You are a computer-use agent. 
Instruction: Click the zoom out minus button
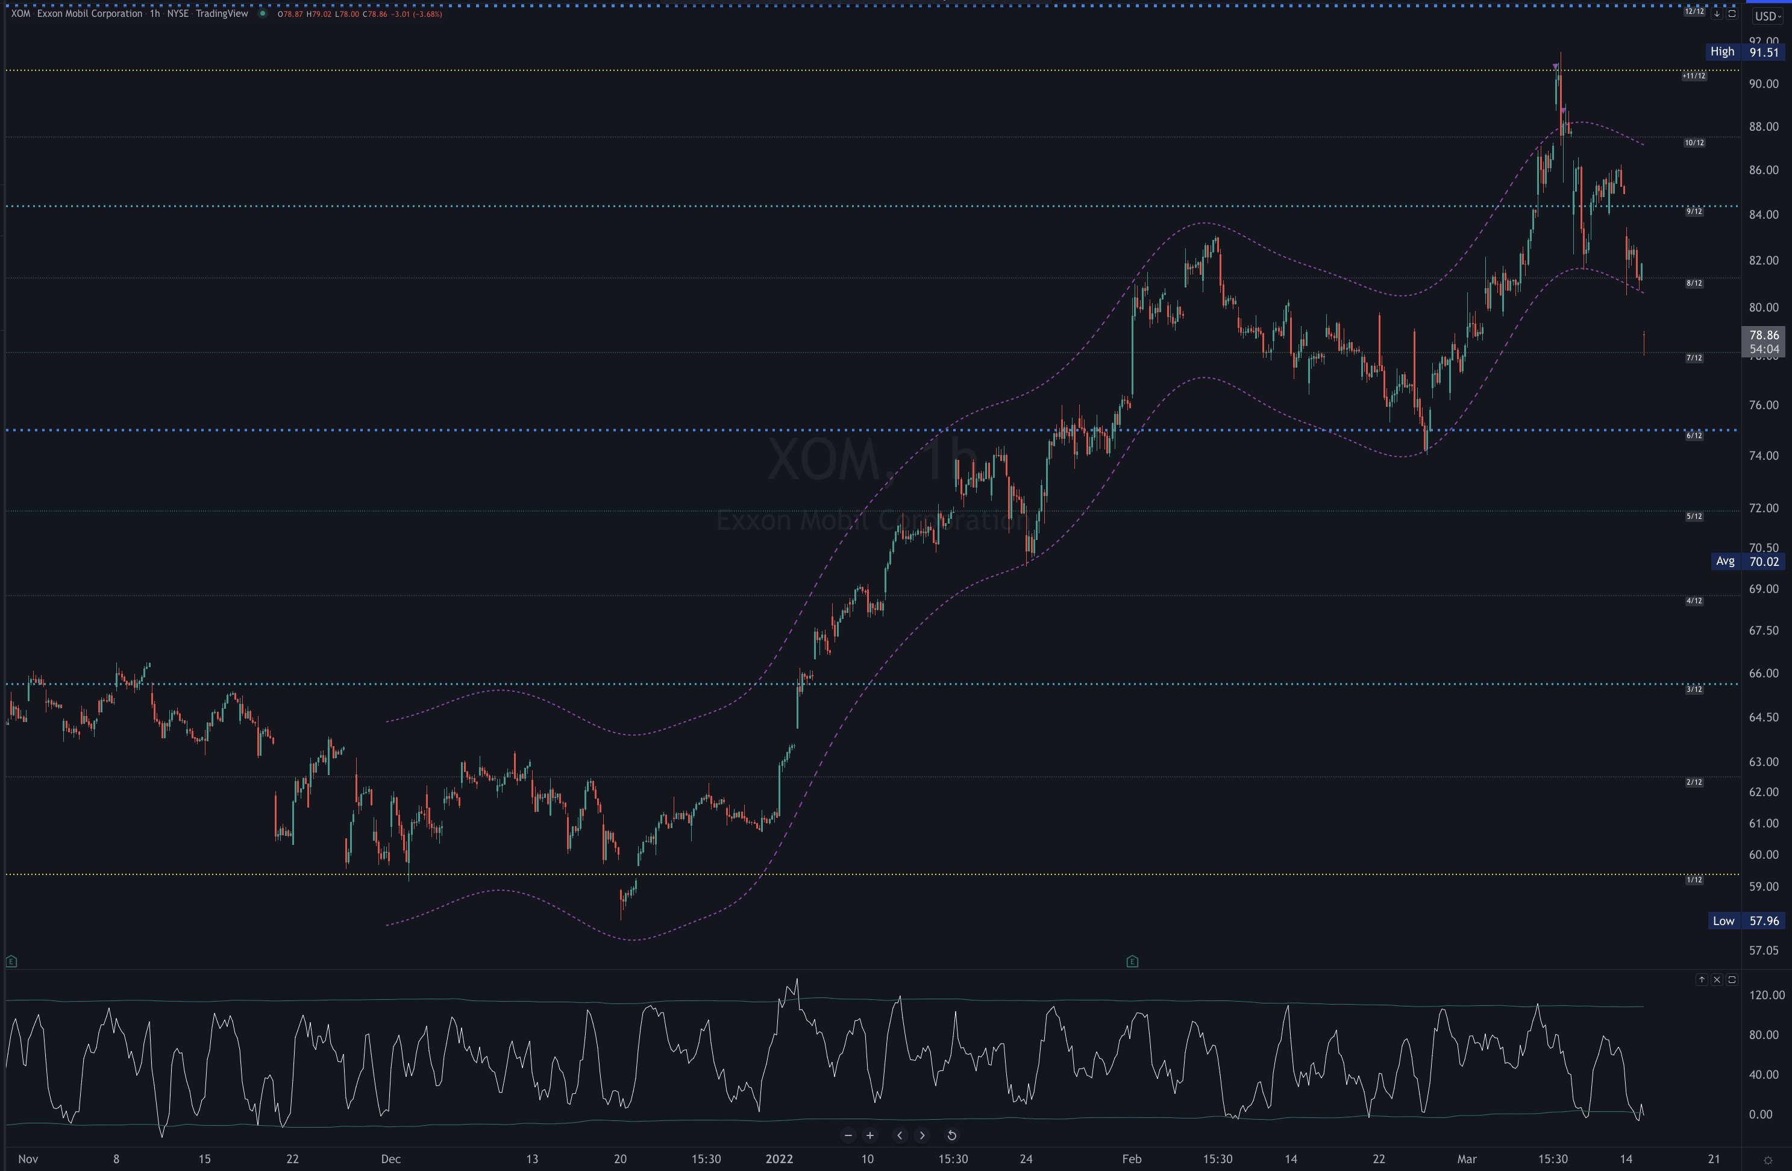pyautogui.click(x=848, y=1135)
